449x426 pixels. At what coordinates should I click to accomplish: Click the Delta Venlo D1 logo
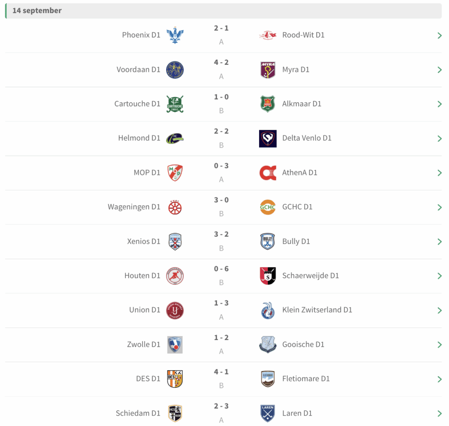coord(267,138)
